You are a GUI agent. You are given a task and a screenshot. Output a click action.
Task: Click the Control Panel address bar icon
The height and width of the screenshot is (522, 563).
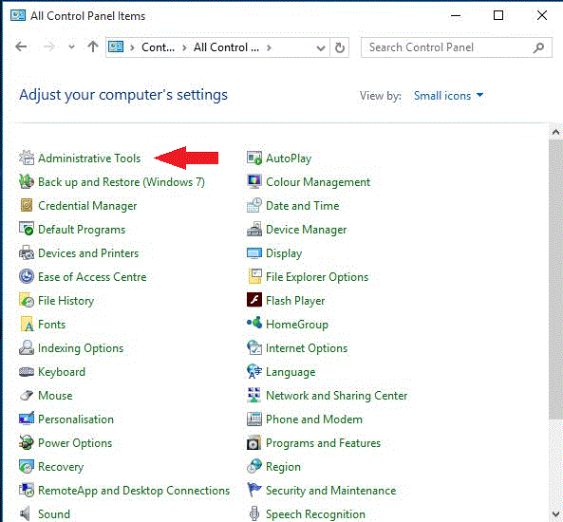[116, 47]
